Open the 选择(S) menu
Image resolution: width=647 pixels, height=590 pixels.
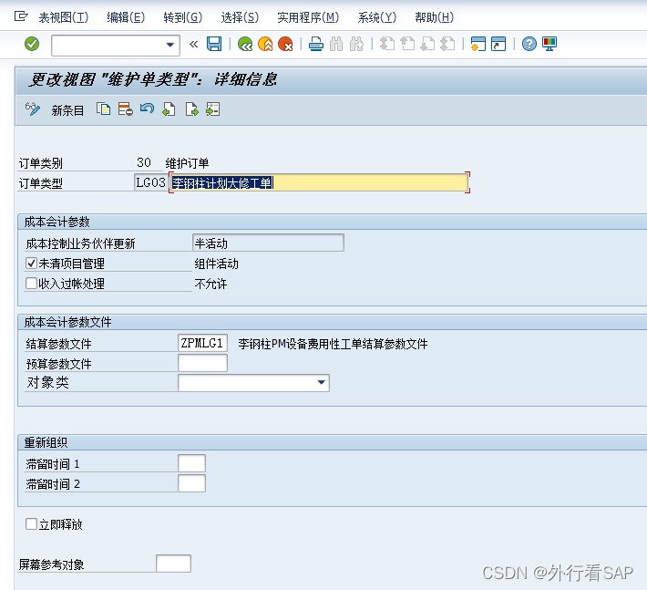240,17
